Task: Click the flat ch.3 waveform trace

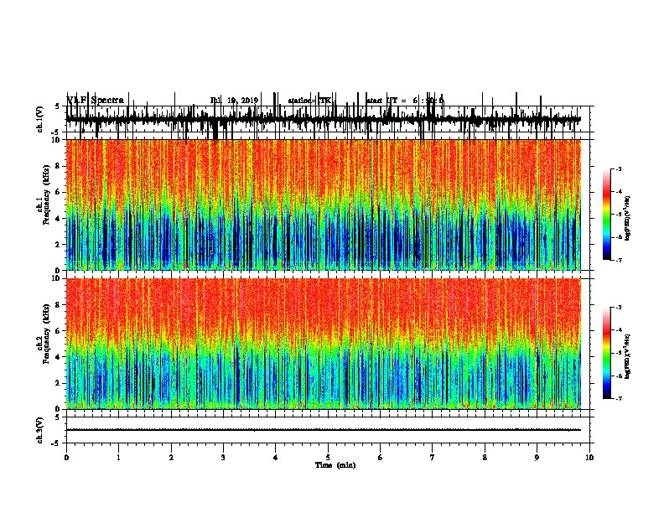Action: coord(323,430)
